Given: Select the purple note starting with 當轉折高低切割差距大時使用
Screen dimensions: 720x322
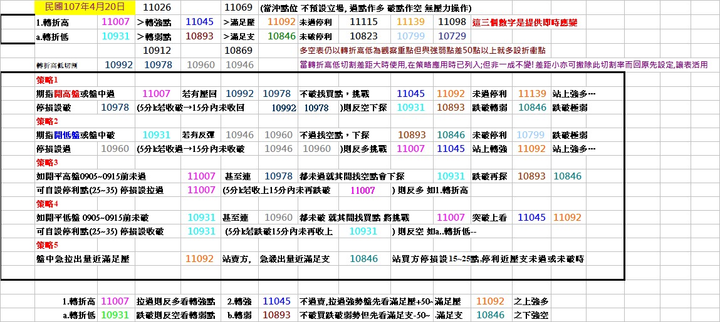Looking at the screenshot, I should (503, 66).
